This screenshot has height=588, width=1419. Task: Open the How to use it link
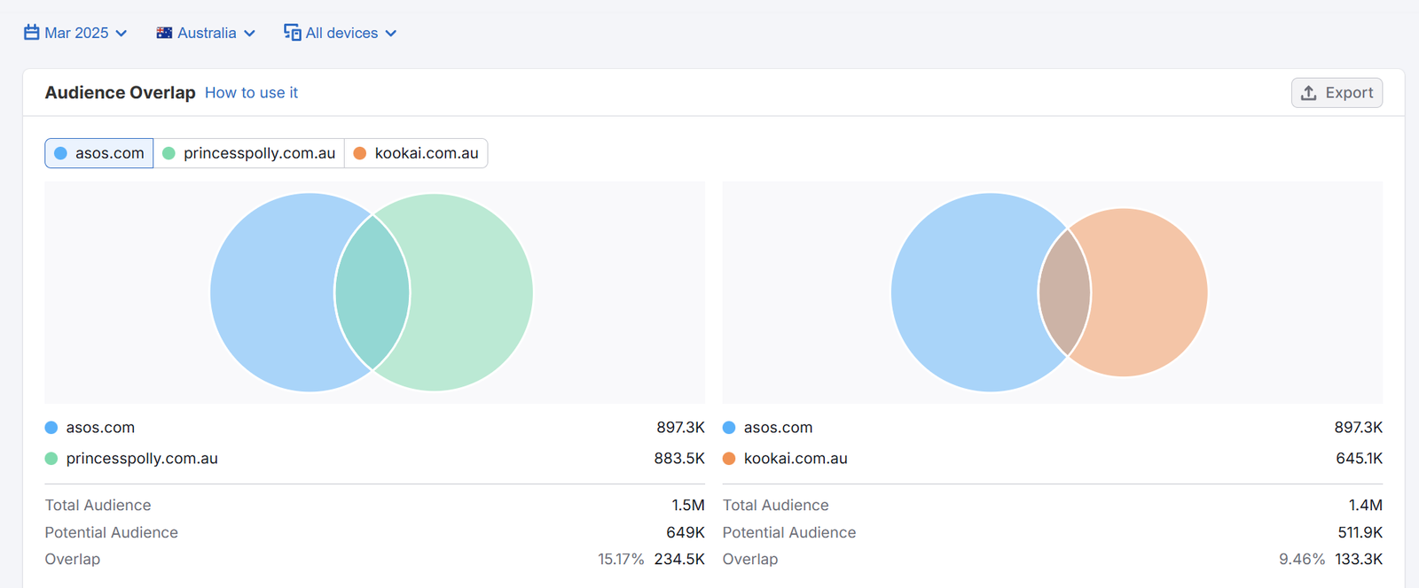click(x=251, y=93)
